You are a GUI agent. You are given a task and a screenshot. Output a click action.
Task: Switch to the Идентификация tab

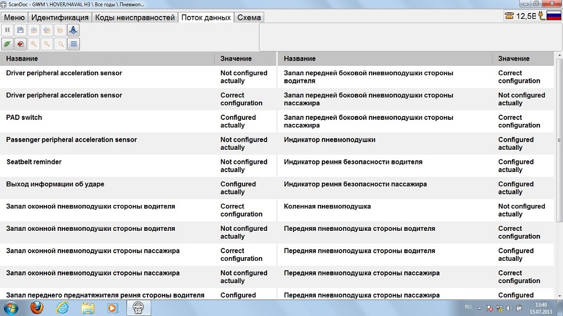59,18
